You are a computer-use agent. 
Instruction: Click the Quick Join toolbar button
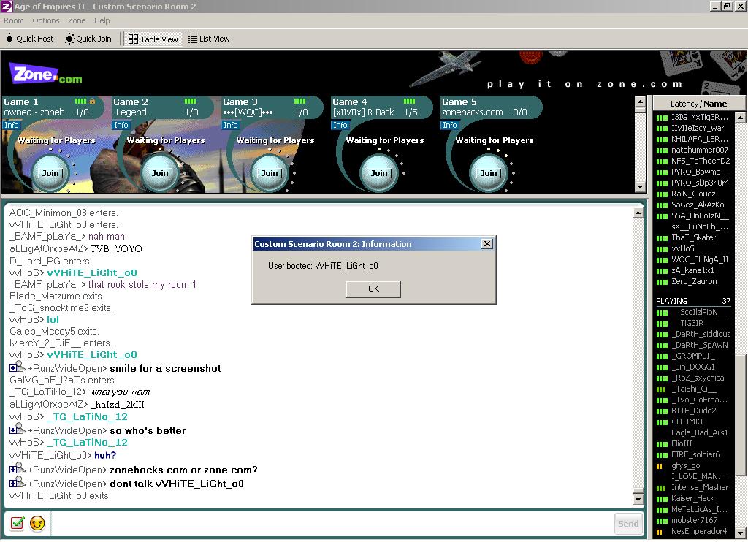coord(88,39)
